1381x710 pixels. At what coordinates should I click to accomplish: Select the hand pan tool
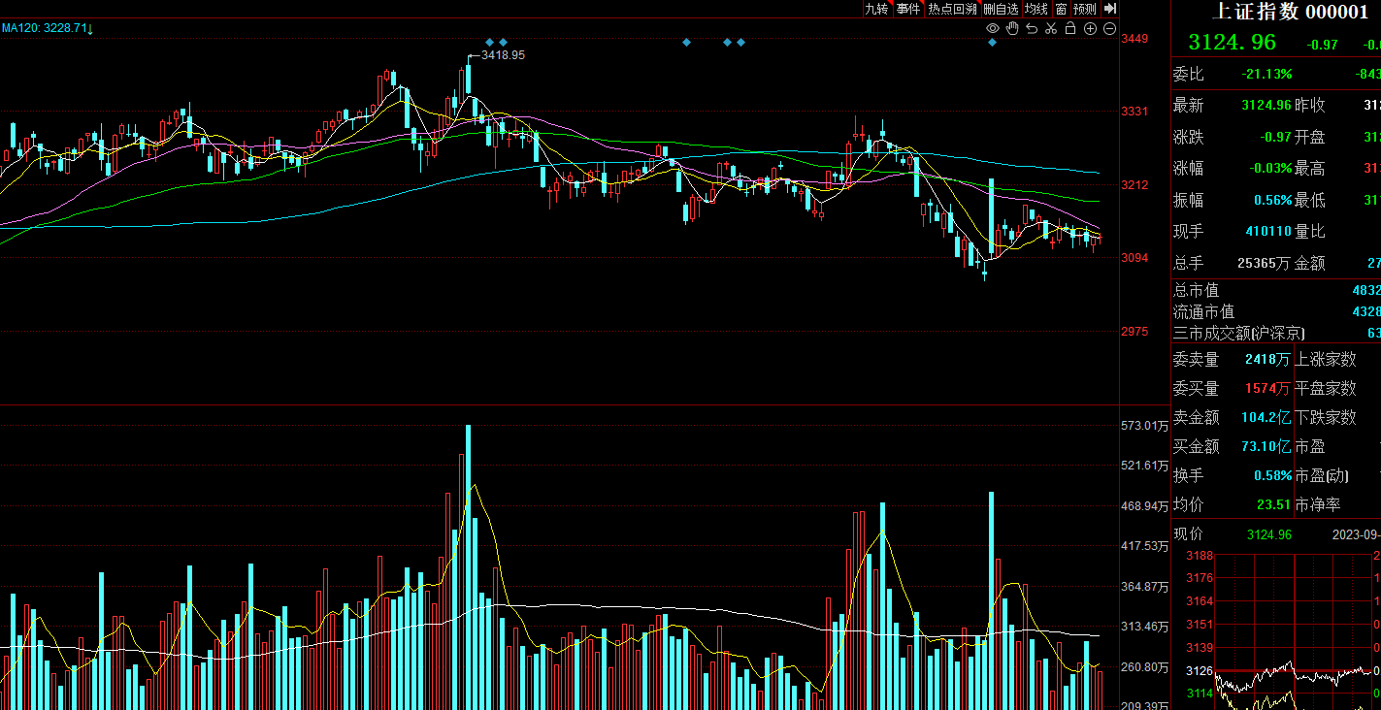pos(1012,29)
